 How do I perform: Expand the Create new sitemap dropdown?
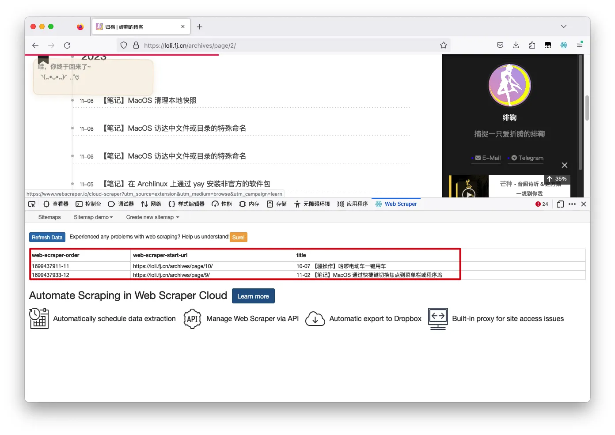coord(152,217)
